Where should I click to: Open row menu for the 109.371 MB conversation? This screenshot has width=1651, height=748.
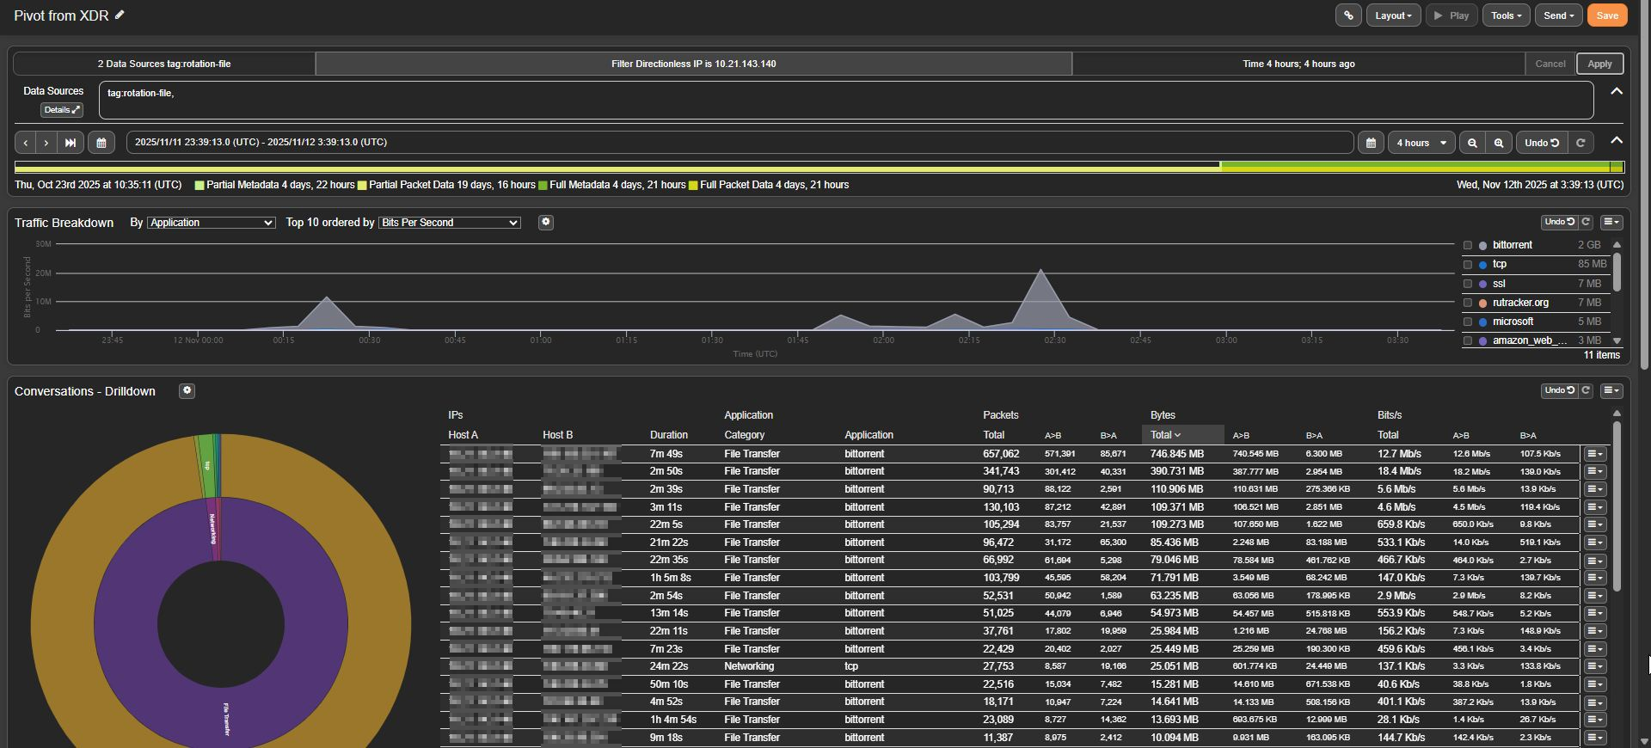pos(1595,507)
